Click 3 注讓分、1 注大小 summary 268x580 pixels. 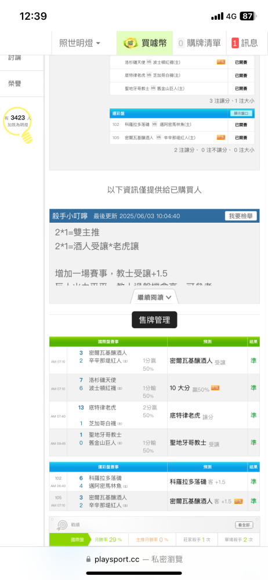click(231, 100)
